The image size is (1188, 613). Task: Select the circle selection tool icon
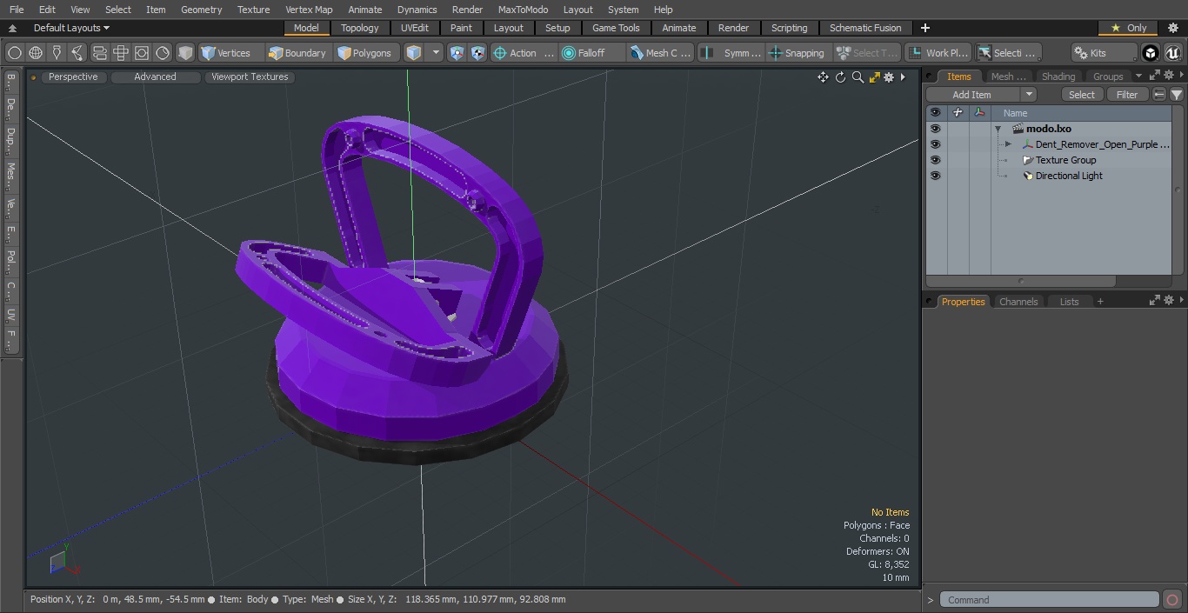[x=15, y=53]
